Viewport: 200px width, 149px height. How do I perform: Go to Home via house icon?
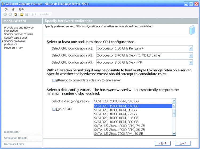coord(15,14)
